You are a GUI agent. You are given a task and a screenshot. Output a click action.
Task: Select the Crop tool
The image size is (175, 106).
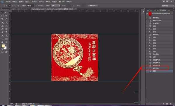pos(2,19)
